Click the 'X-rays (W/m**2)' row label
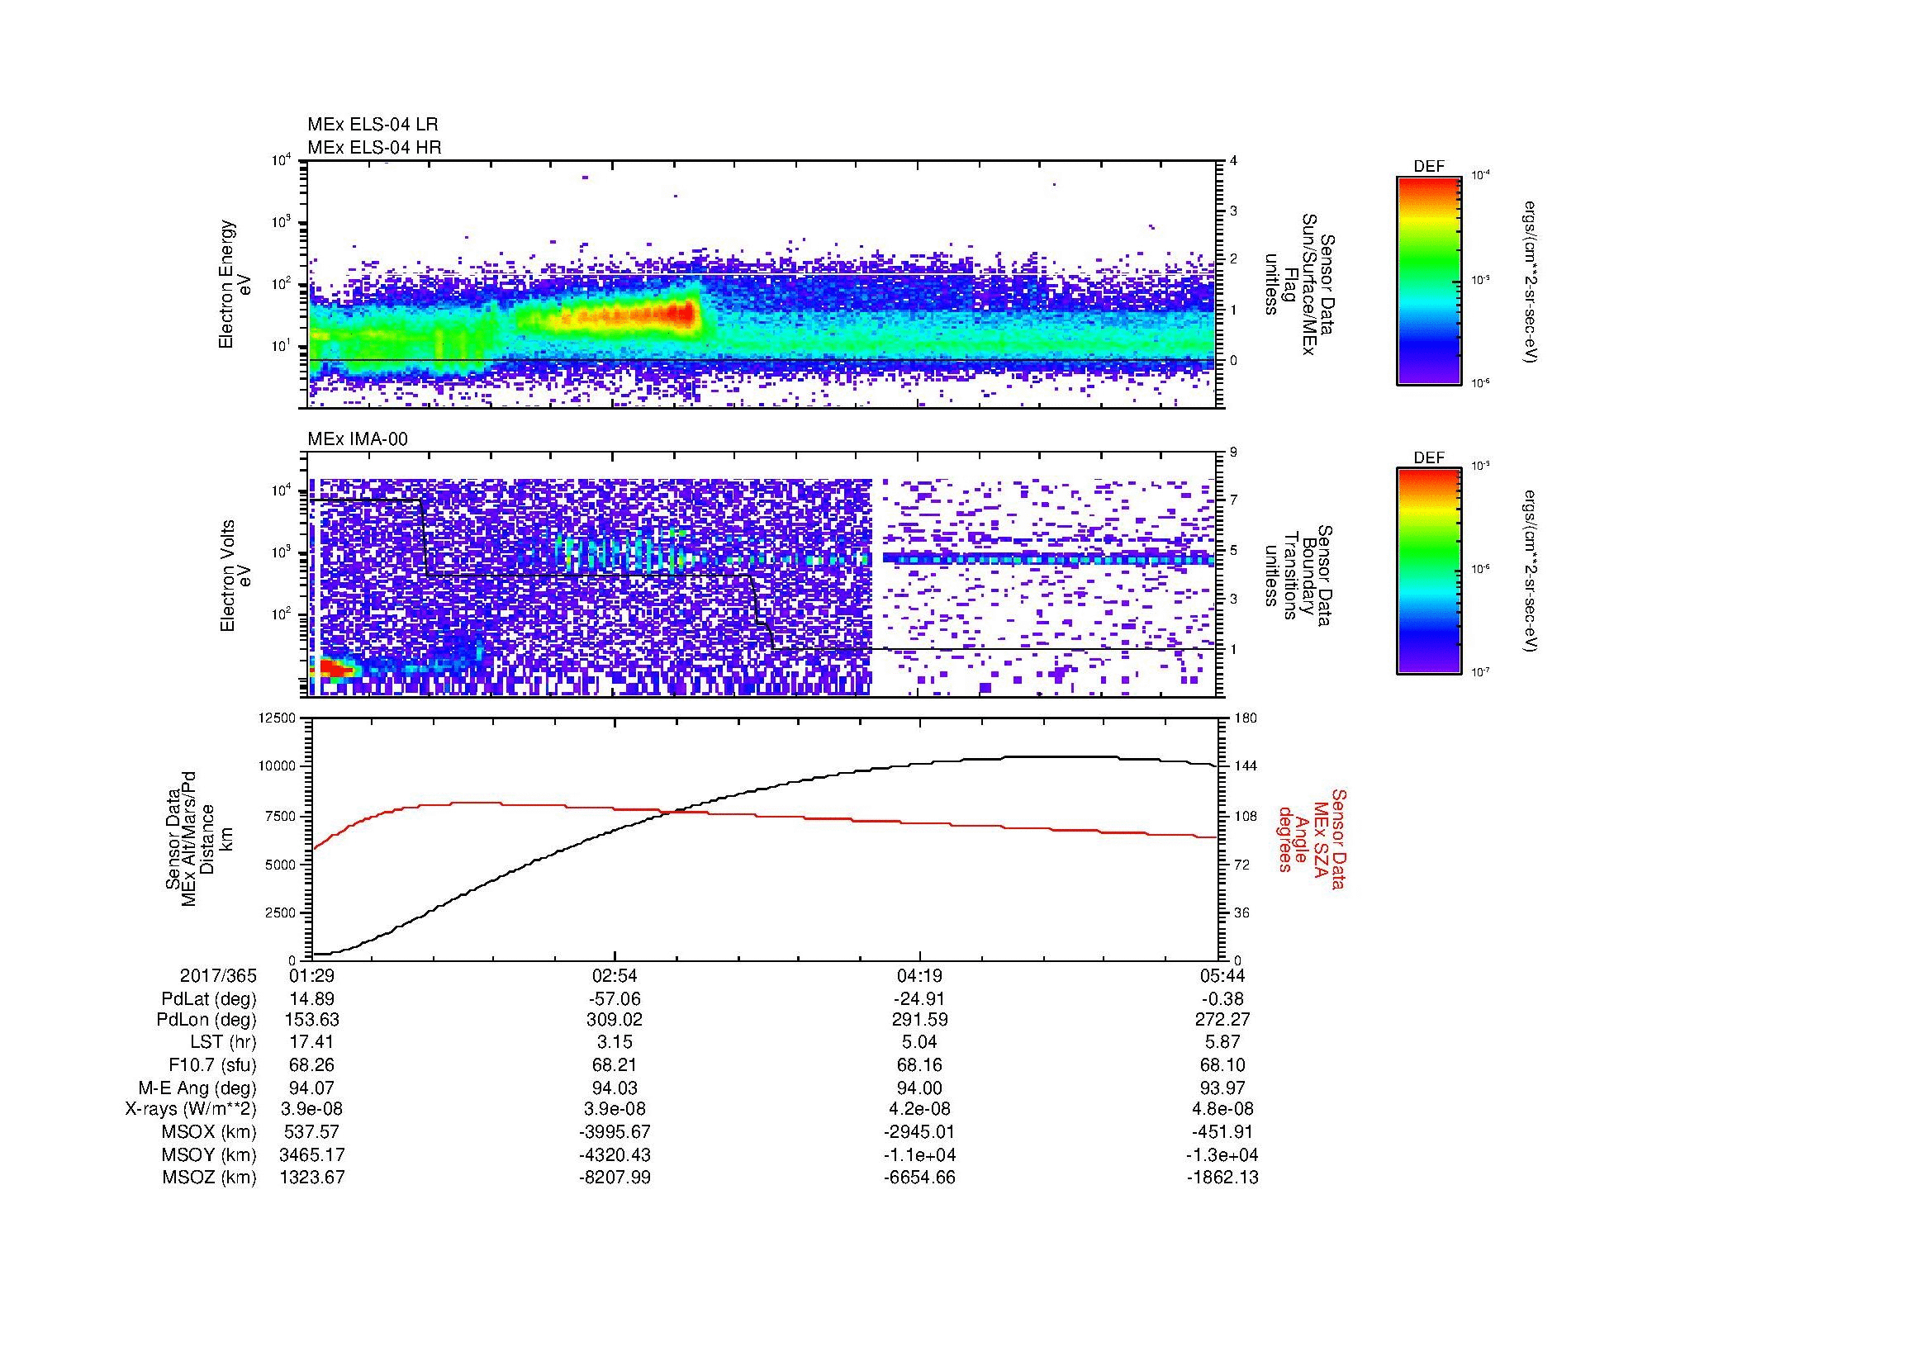The height and width of the screenshot is (1365, 1932). click(x=190, y=1109)
